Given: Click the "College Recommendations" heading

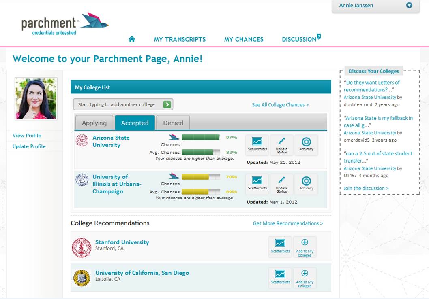Looking at the screenshot, I should [110, 223].
